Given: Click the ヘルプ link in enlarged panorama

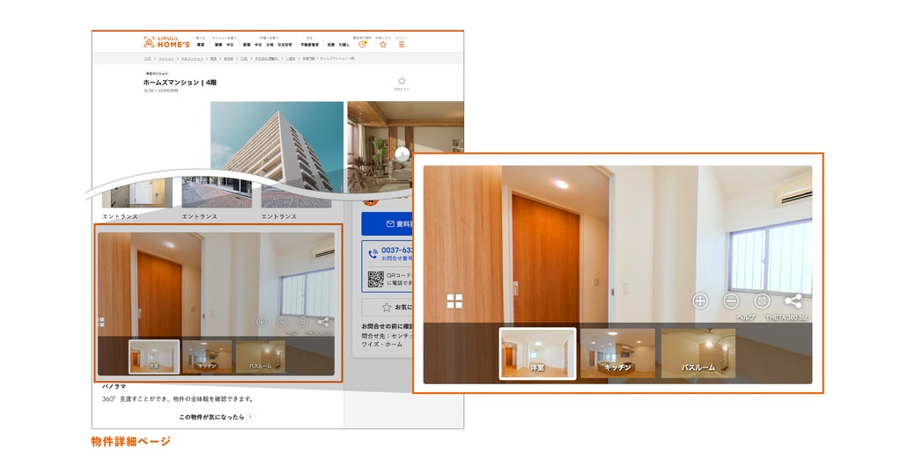Looking at the screenshot, I should [x=745, y=317].
